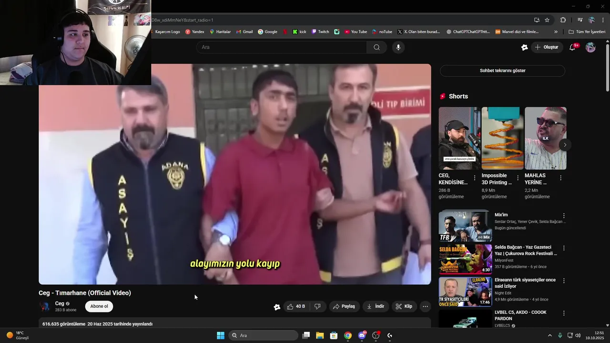Viewport: 610px width, 343px height.
Task: Click the Klip scissors button
Action: tap(404, 306)
